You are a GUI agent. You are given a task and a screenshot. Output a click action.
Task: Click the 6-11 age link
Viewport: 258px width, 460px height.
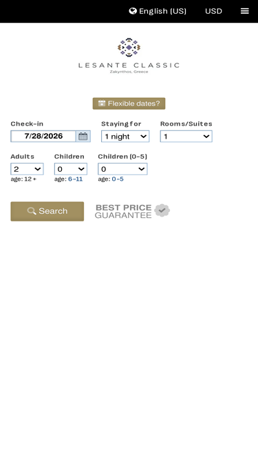pos(75,179)
